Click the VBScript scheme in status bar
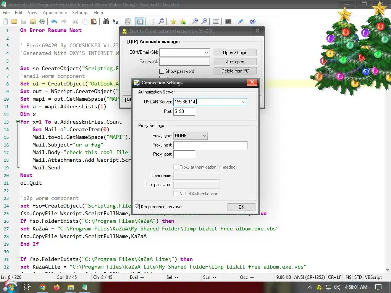391x293 pixels. click(x=373, y=277)
